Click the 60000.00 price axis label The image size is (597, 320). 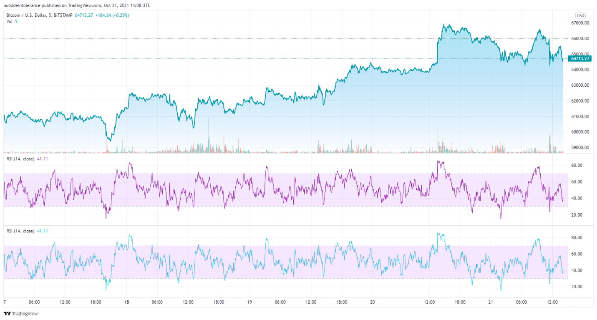pos(580,132)
